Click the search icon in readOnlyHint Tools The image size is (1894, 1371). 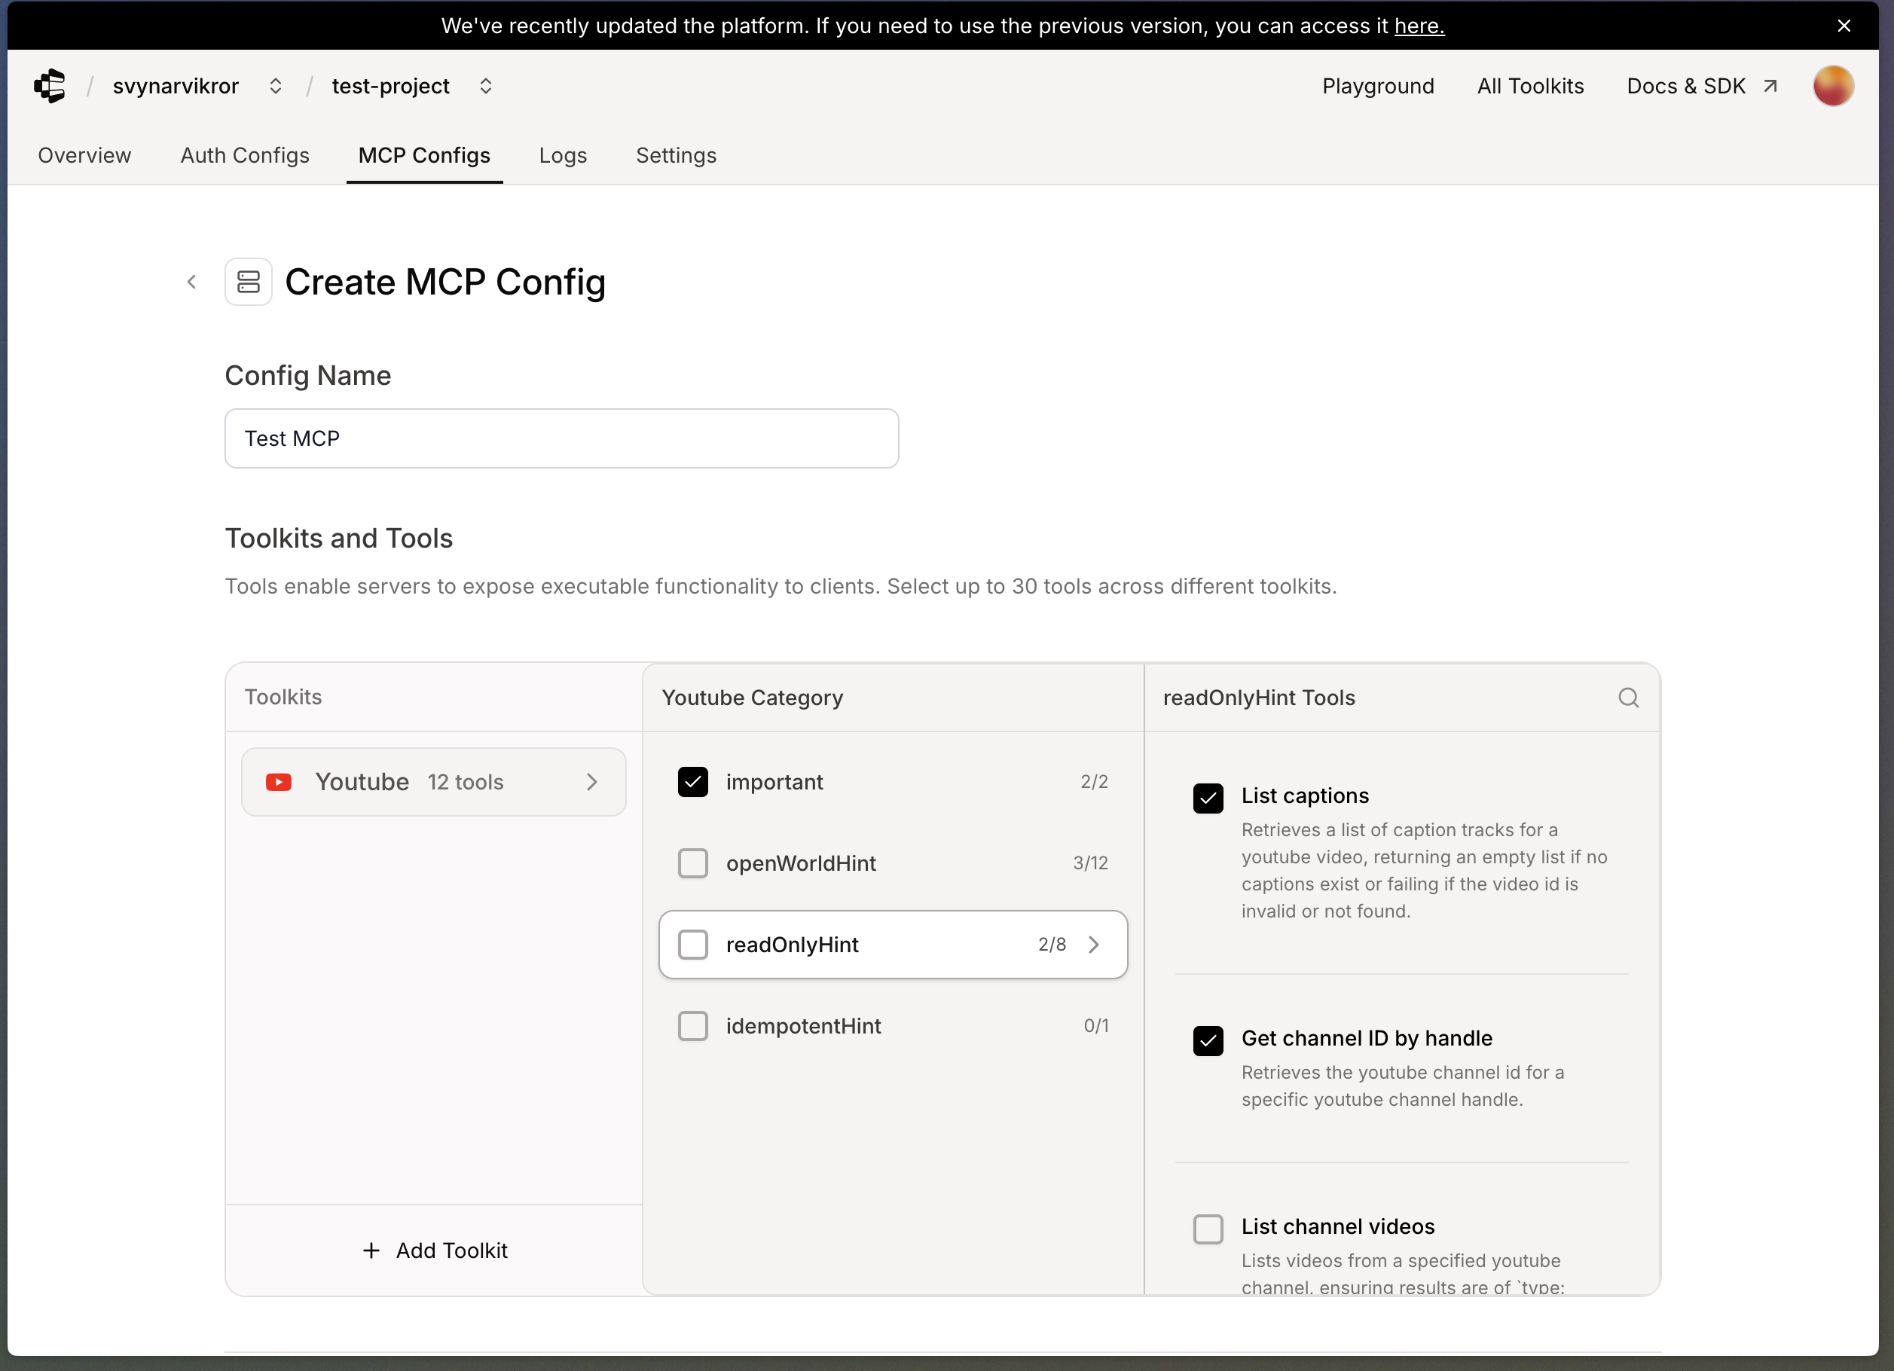click(x=1627, y=698)
